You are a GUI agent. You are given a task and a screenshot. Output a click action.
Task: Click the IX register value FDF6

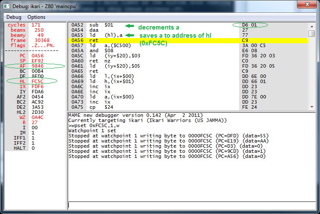click(x=38, y=86)
